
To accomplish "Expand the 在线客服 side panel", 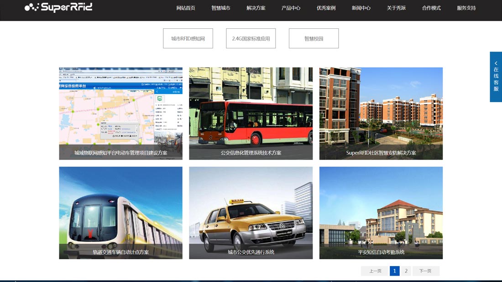I will tap(496, 77).
